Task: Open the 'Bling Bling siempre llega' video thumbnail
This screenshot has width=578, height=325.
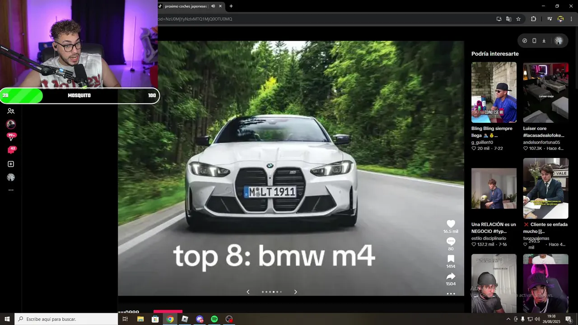Action: pyautogui.click(x=494, y=93)
